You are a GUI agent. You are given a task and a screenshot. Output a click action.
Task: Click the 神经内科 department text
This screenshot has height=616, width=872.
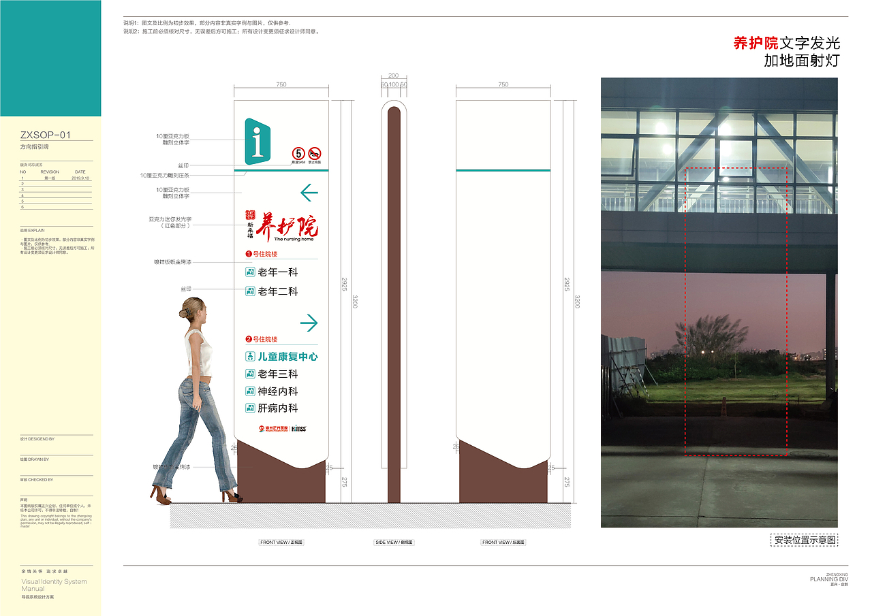point(278,391)
